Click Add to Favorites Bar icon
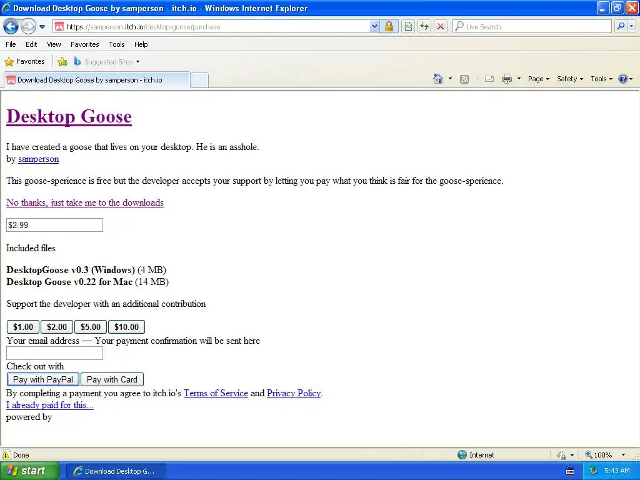Image resolution: width=640 pixels, height=480 pixels. (62, 62)
